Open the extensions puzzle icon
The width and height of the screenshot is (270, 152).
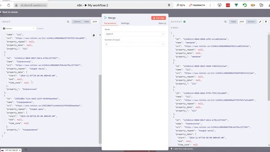click(x=261, y=5)
